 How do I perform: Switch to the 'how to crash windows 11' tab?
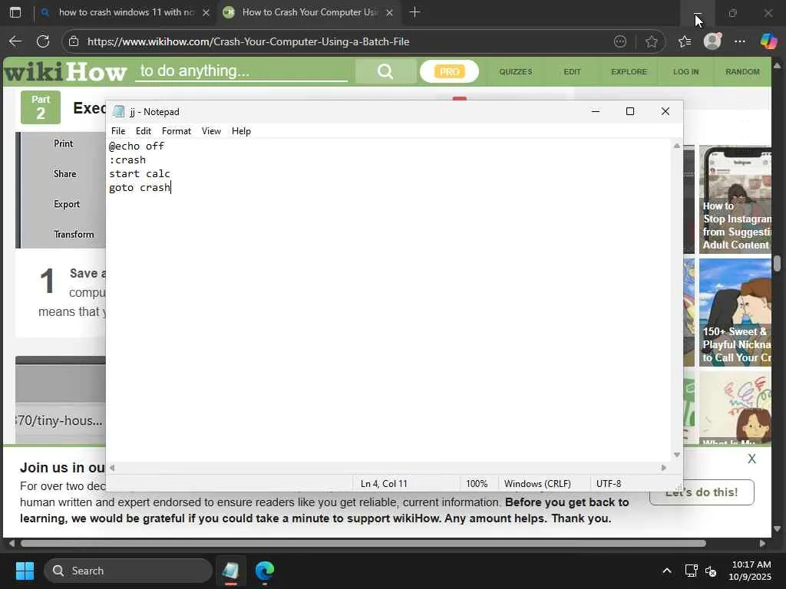(125, 12)
